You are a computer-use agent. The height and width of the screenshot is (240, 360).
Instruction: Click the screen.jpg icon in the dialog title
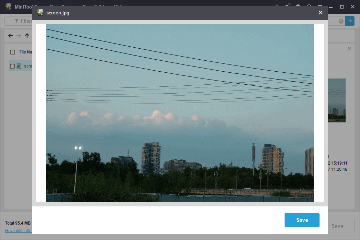(40, 12)
